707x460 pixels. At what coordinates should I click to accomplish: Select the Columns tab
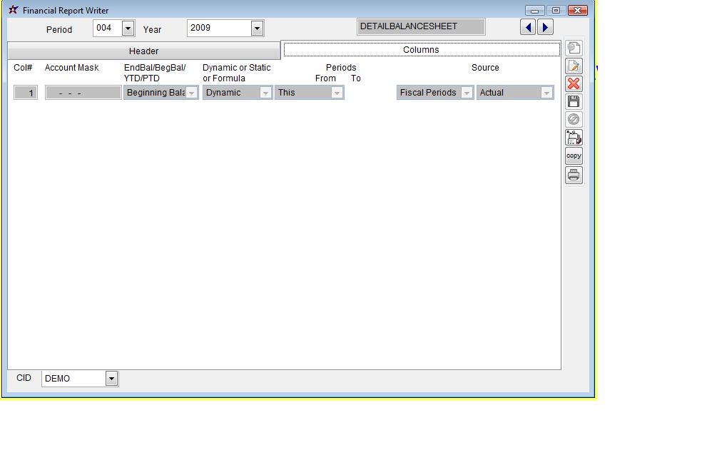(x=421, y=50)
